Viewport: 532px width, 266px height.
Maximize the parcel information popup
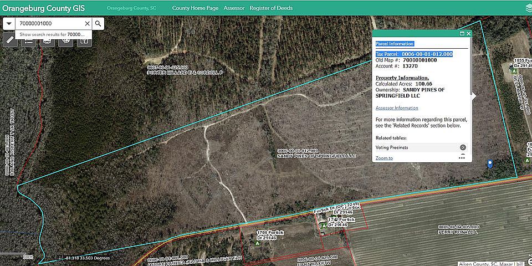[462, 34]
